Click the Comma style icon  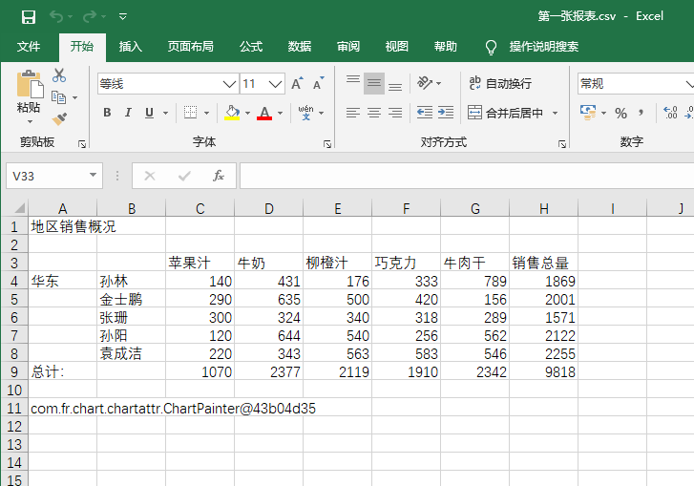(641, 113)
